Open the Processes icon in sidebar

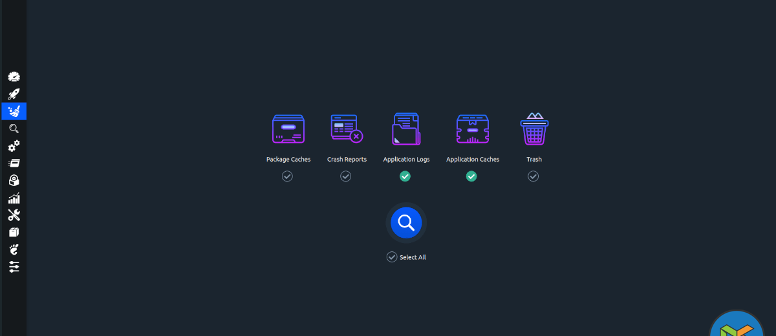[x=14, y=163]
